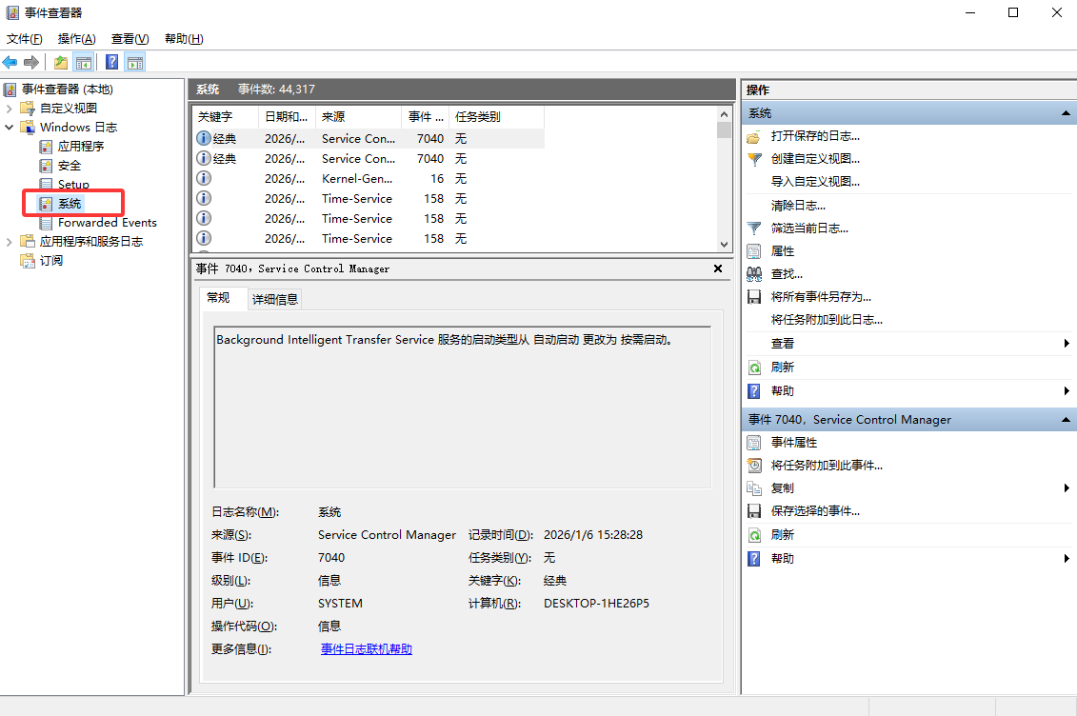Screen dimensions: 1077x716
Task: Click the filter icon beside 筛选当前日志
Action: tap(754, 229)
